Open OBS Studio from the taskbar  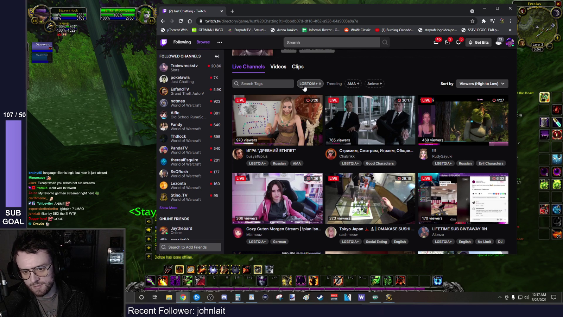point(210,297)
